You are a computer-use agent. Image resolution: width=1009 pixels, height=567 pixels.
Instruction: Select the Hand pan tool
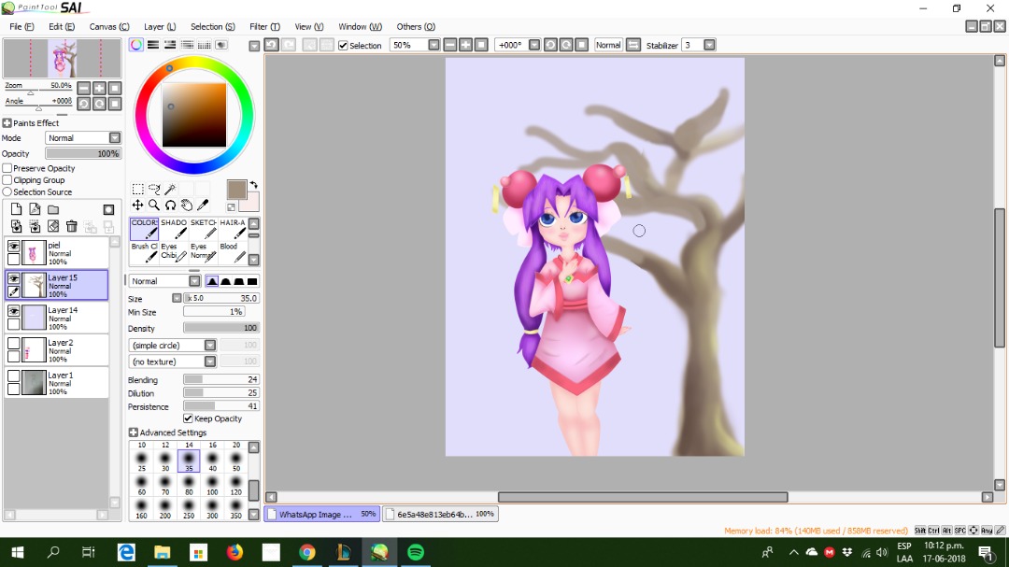pos(187,205)
